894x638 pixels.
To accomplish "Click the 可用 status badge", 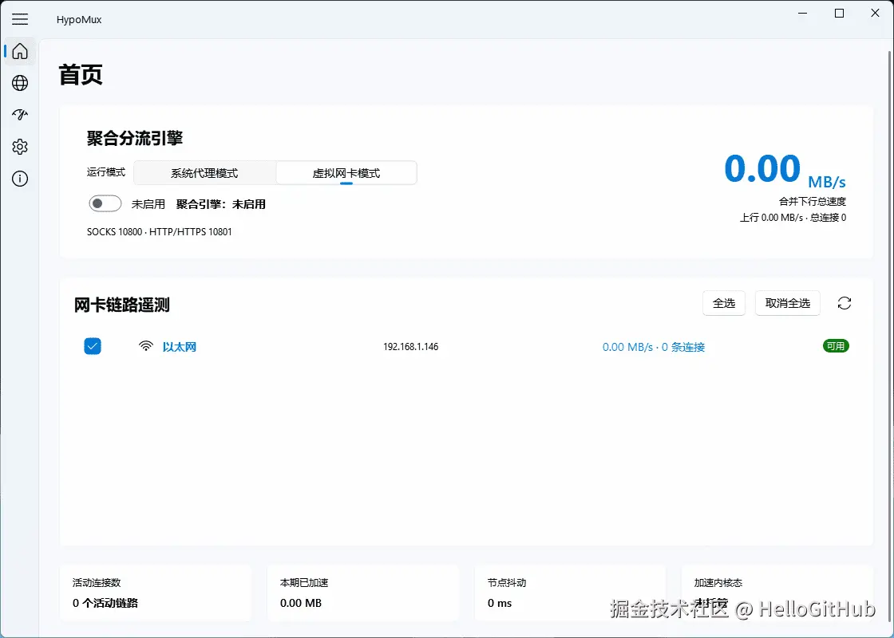I will [x=836, y=346].
